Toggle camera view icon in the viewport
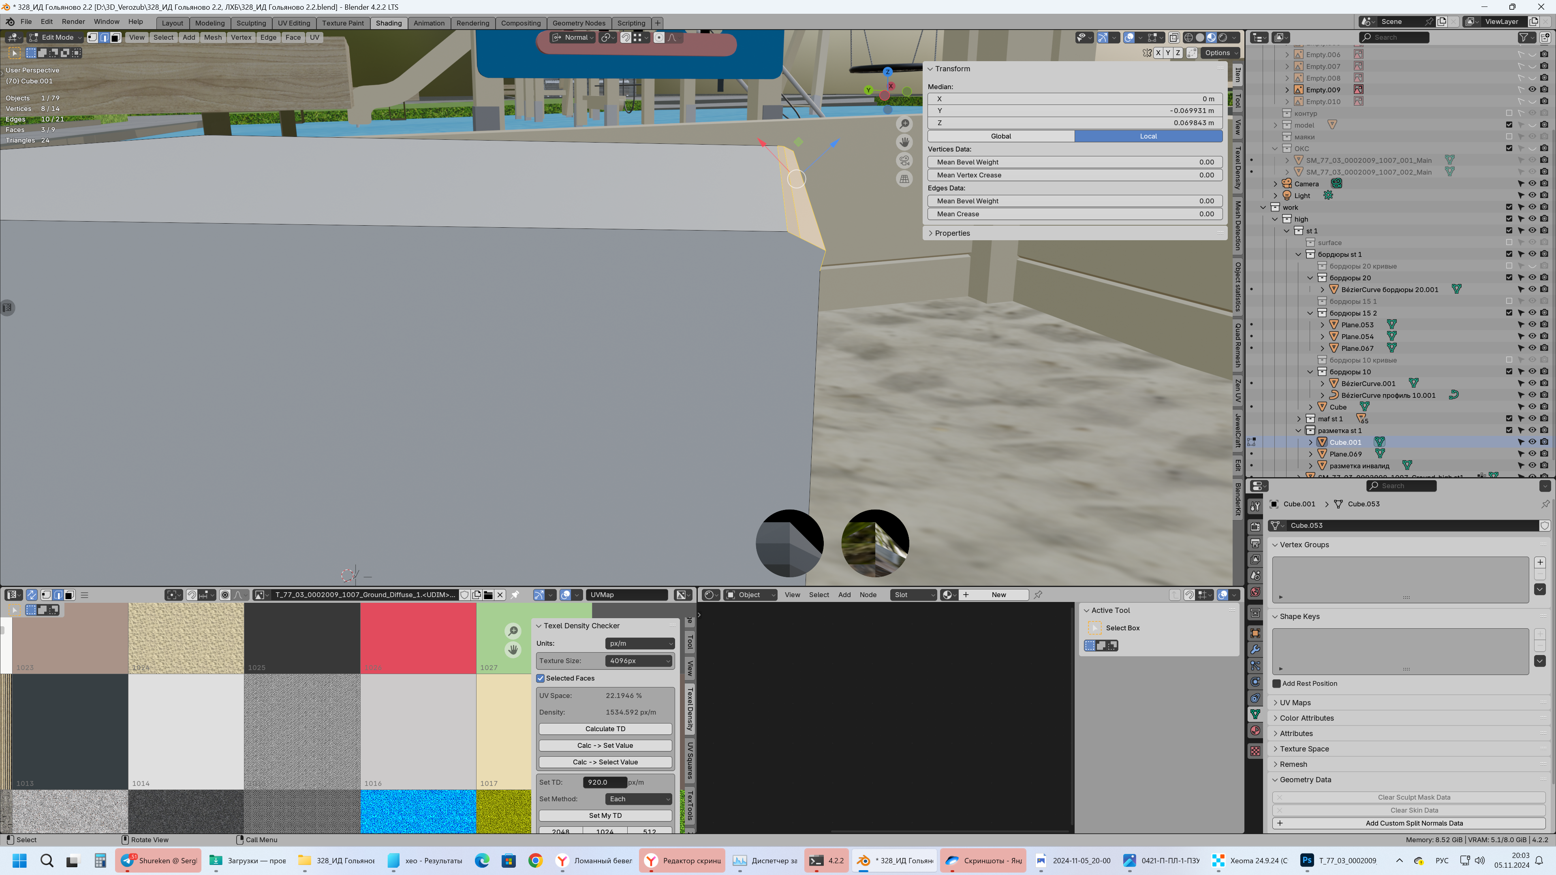Viewport: 1556px width, 875px height. point(904,161)
